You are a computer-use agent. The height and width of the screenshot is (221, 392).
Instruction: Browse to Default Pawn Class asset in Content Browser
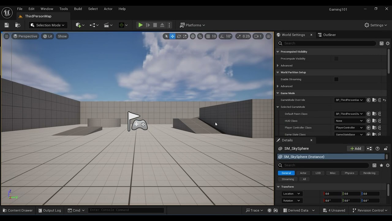point(374,114)
